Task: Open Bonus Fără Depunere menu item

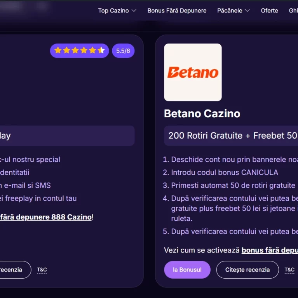Action: 177,10
